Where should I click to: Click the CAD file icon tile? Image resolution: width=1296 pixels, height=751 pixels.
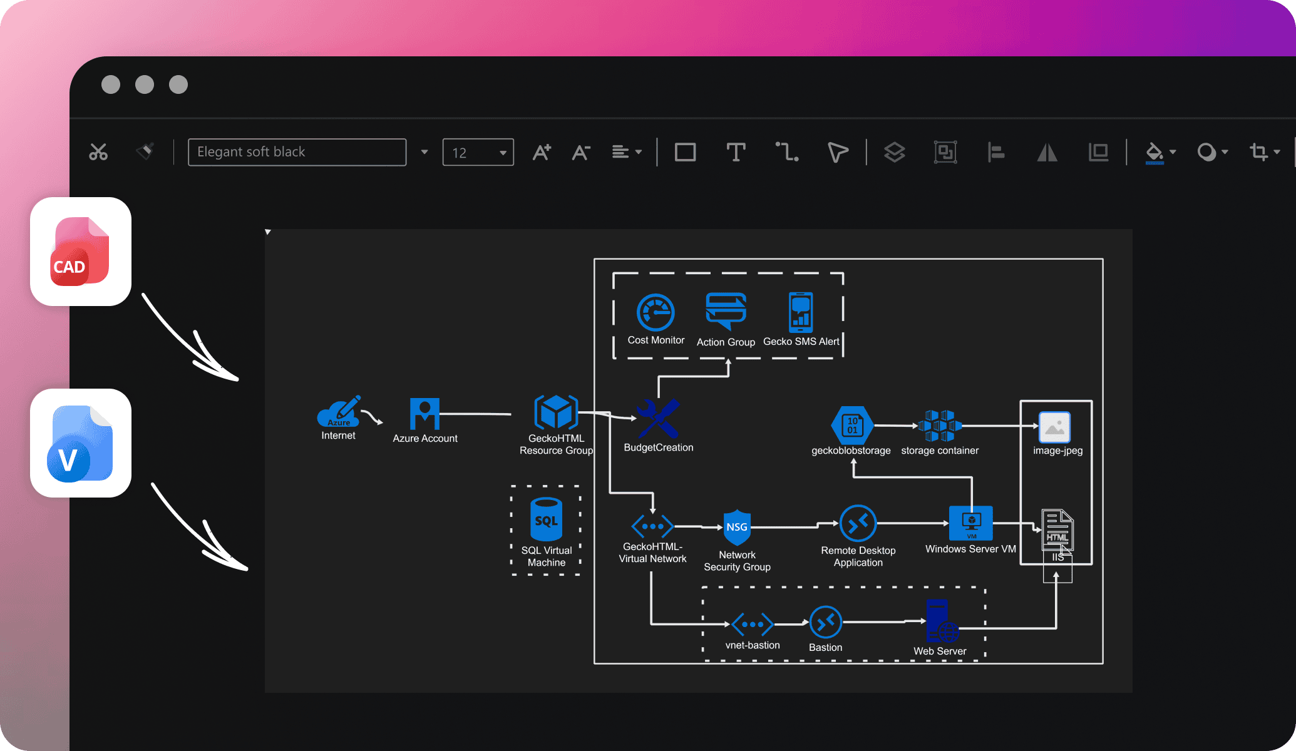81,252
